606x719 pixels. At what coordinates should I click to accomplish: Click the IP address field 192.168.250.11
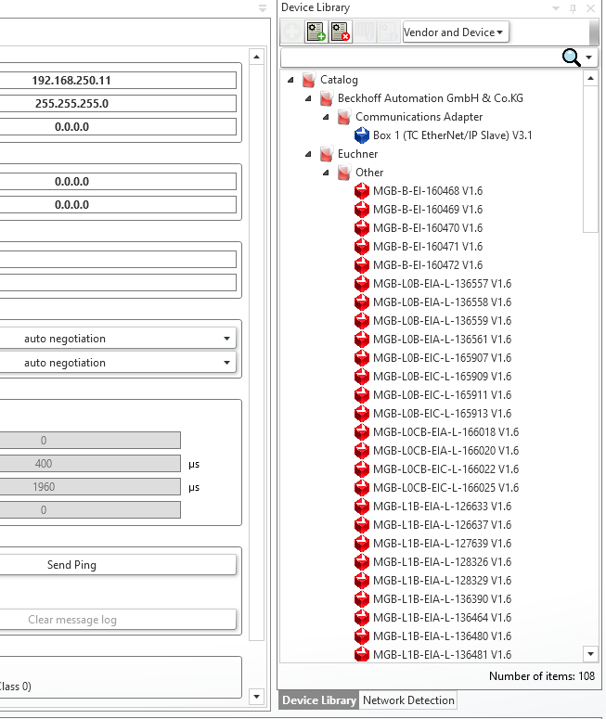(116, 81)
